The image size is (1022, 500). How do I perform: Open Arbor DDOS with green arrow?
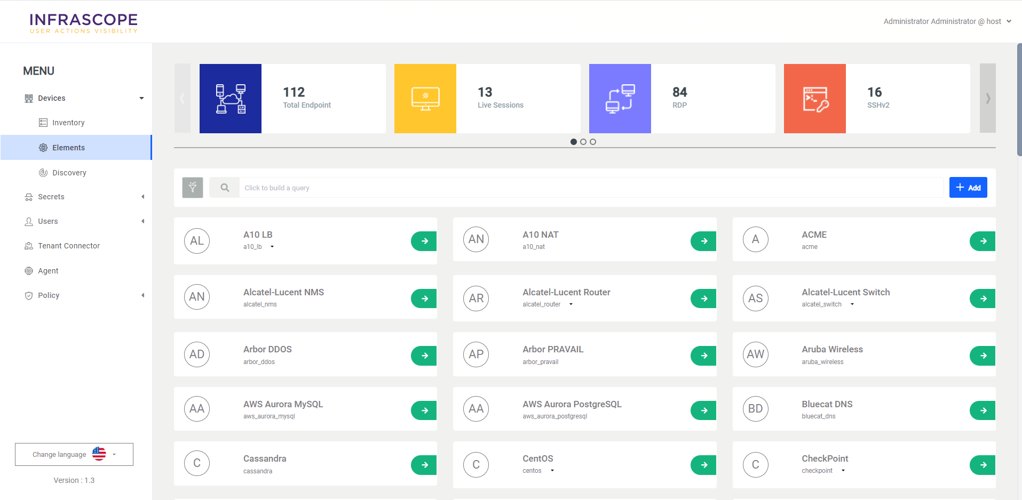(424, 356)
